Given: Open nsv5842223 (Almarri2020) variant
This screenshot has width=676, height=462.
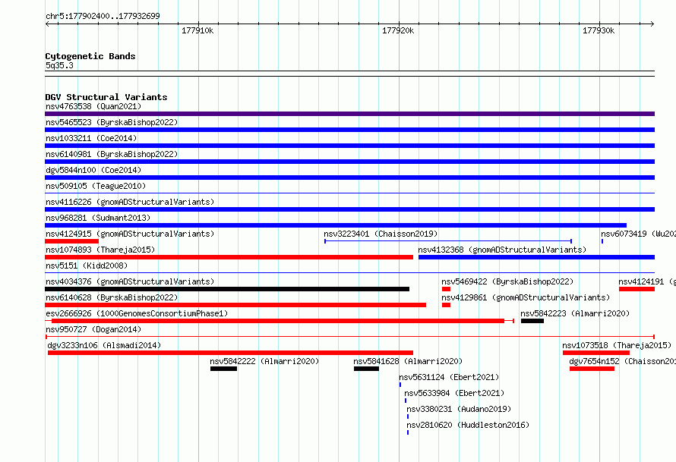Looking at the screenshot, I should (575, 313).
